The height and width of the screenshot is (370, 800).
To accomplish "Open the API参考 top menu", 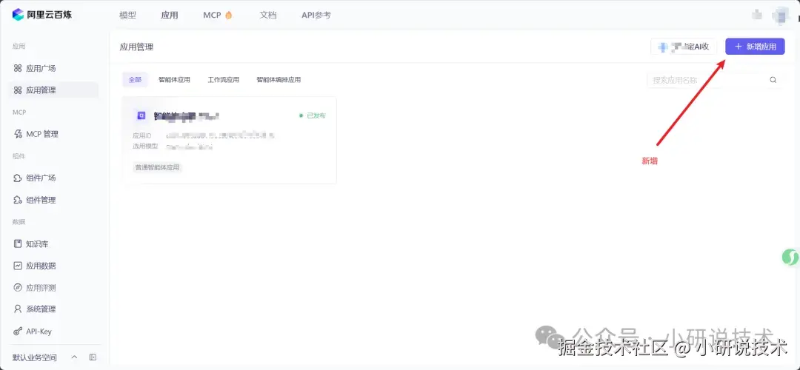I will pyautogui.click(x=316, y=16).
